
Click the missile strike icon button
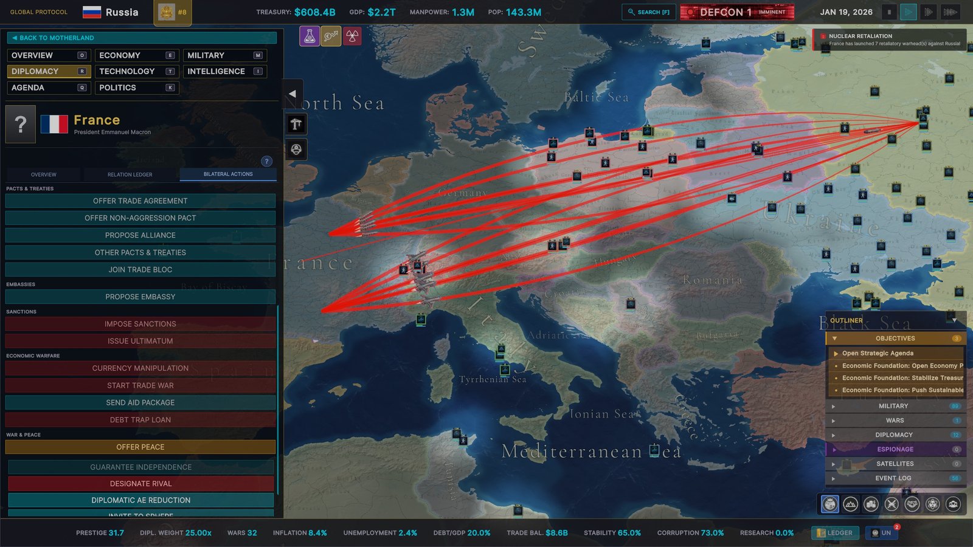click(331, 36)
